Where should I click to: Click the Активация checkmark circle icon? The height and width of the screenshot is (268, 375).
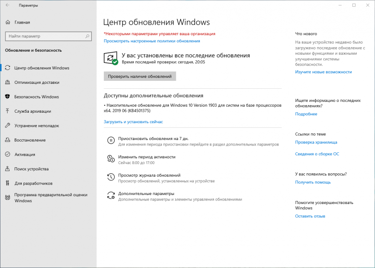[7, 154]
